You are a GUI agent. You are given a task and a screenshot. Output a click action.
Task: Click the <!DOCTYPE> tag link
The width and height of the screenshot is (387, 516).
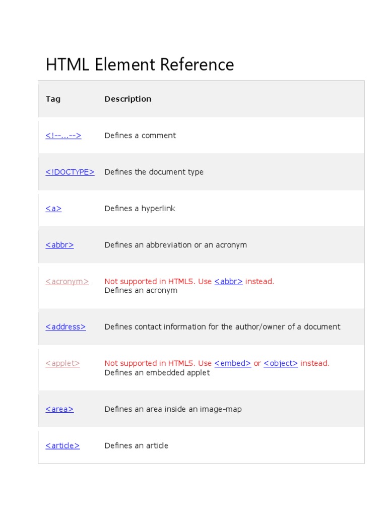tap(70, 172)
